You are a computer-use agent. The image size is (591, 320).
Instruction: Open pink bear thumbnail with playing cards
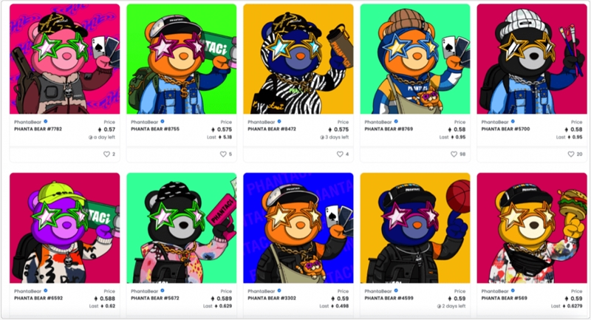click(65, 59)
